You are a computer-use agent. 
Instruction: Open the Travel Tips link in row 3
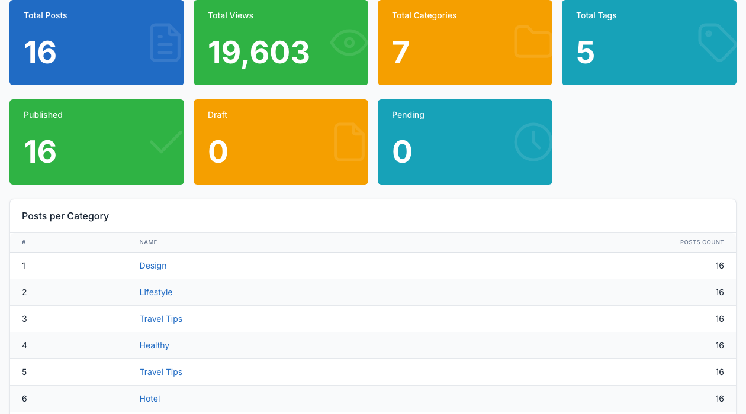(161, 319)
